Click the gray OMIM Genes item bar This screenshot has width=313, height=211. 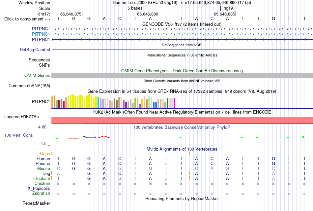pyautogui.click(x=182, y=75)
